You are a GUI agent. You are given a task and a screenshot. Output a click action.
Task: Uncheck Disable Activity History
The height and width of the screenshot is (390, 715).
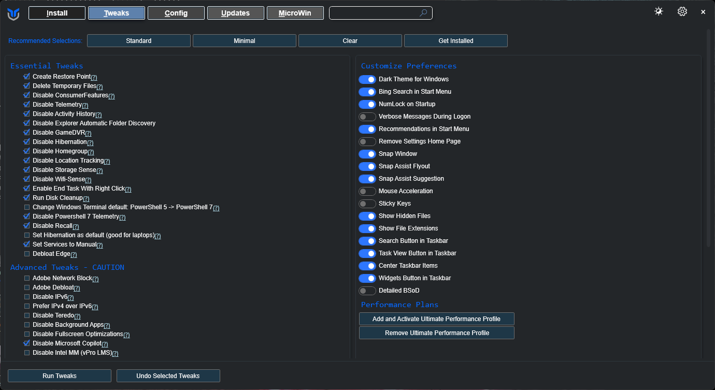point(27,114)
